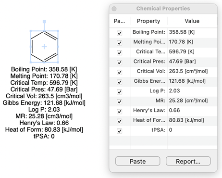Click the value 0.66 in table
This screenshot has width=222, height=178.
coord(174,110)
